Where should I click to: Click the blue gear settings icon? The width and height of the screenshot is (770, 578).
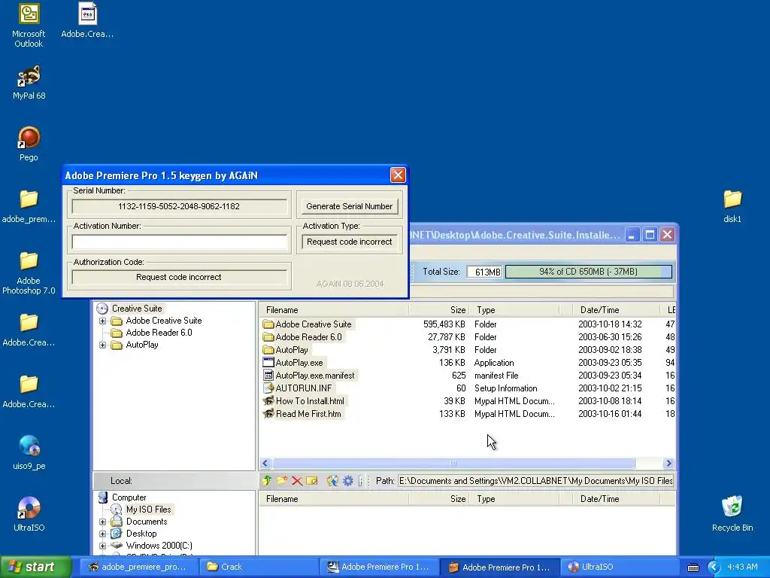(x=347, y=481)
